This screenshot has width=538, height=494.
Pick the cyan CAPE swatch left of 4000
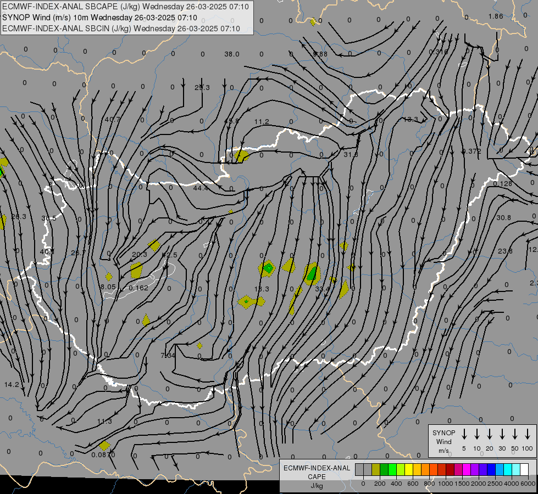click(508, 470)
